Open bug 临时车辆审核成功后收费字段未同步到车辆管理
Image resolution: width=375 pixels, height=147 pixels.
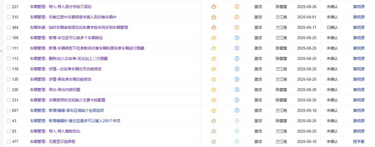click(x=79, y=27)
